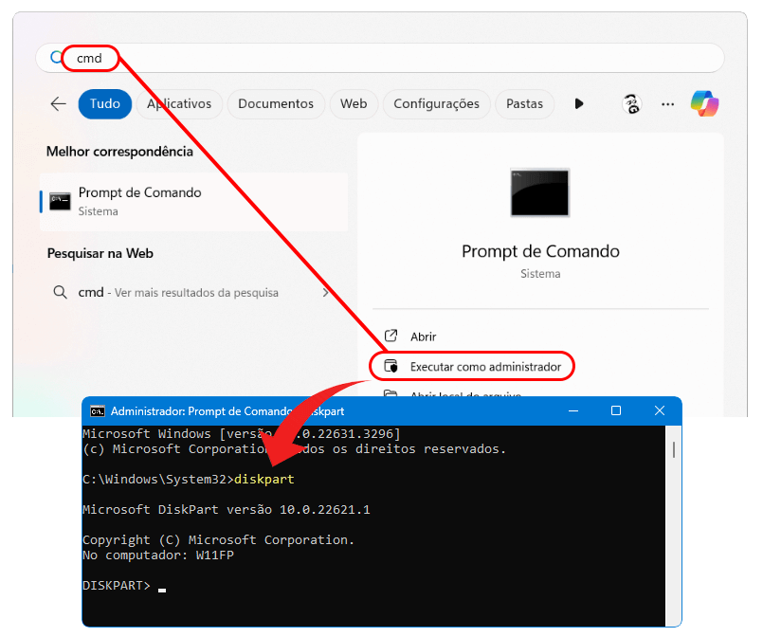Minimize the Administrador Prompt de Comando window
Viewport: 763px width, 637px height.
(x=573, y=411)
